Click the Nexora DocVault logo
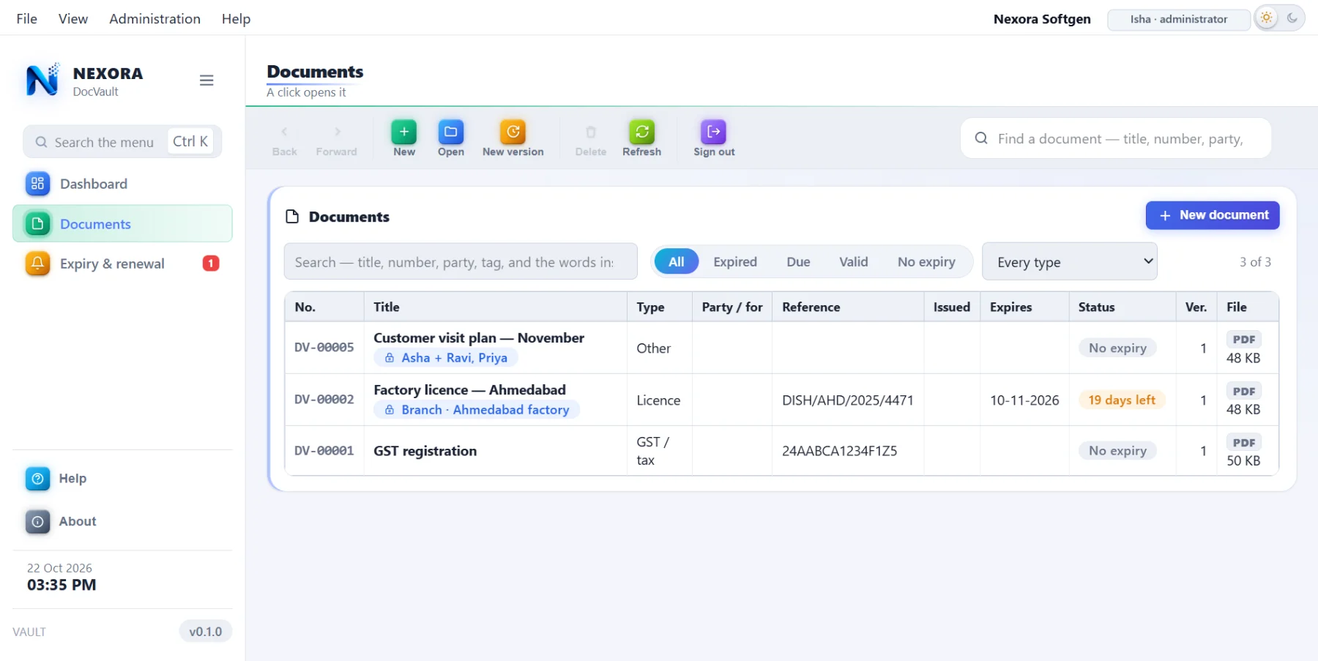The image size is (1318, 661). coord(42,81)
